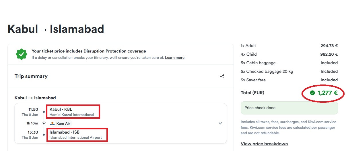
Task: Open View price breakdown
Action: tap(264, 144)
